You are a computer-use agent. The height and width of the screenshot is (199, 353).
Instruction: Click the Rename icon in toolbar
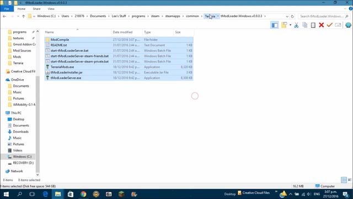pos(338,25)
